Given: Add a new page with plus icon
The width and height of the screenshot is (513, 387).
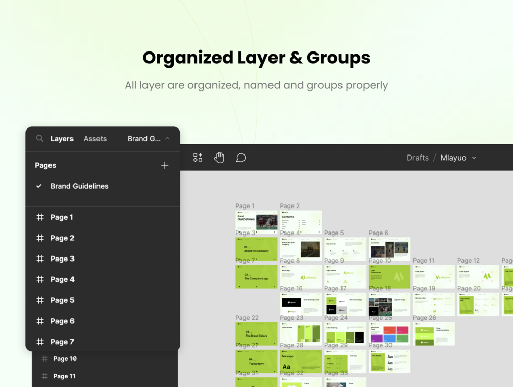Looking at the screenshot, I should (x=165, y=165).
